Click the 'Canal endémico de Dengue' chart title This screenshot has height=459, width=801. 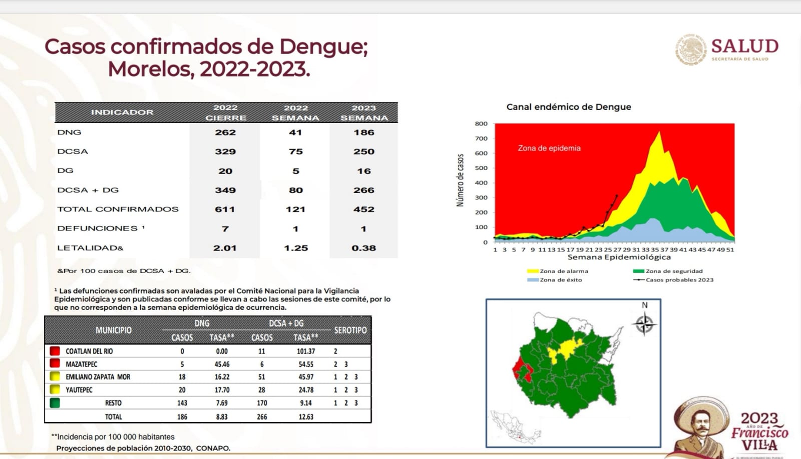pos(569,107)
